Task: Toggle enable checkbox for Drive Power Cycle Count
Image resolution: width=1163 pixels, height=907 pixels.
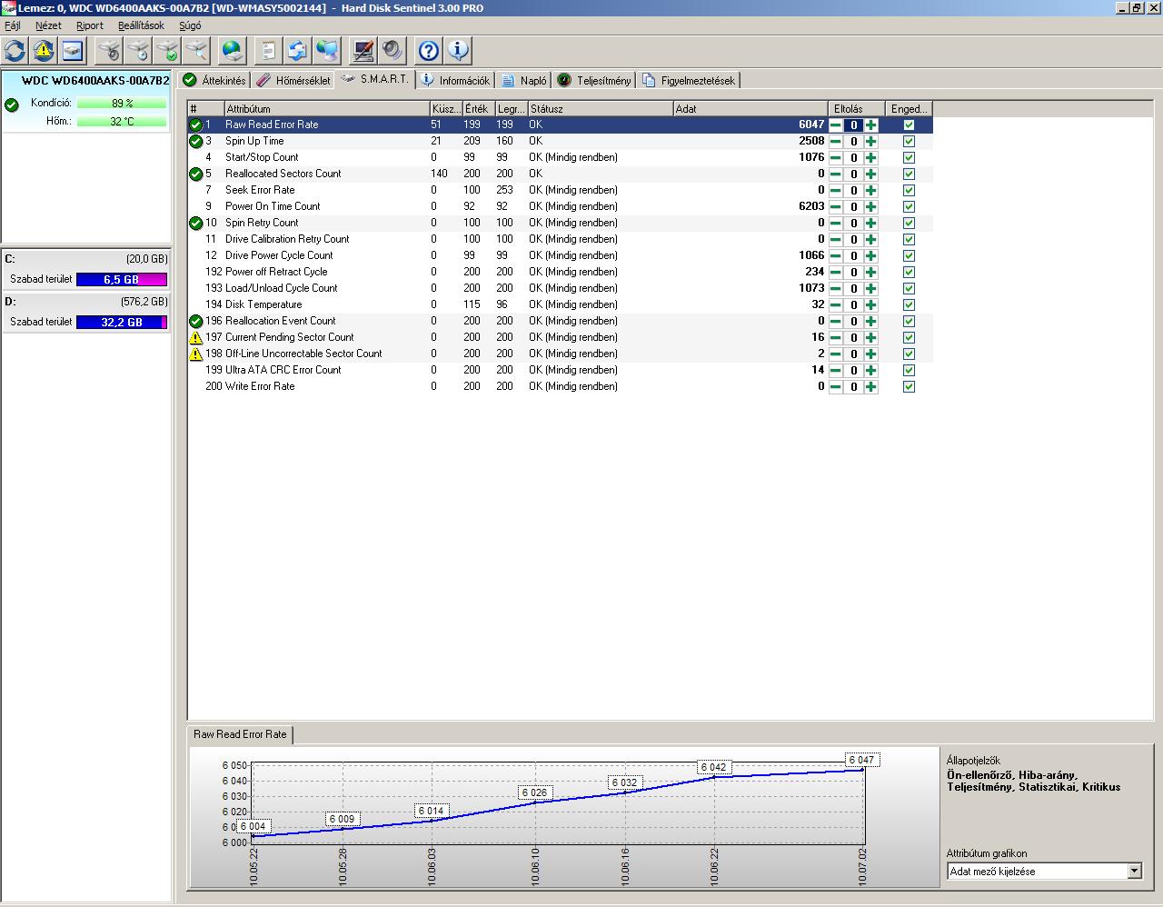Action: [x=909, y=256]
